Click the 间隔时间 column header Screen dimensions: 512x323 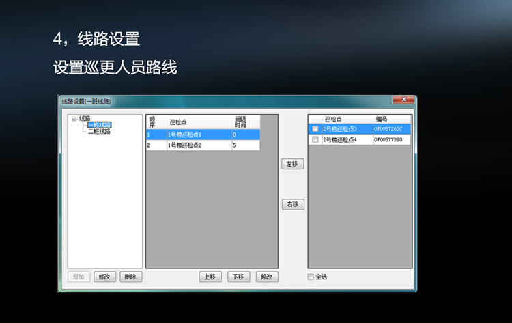(246, 122)
